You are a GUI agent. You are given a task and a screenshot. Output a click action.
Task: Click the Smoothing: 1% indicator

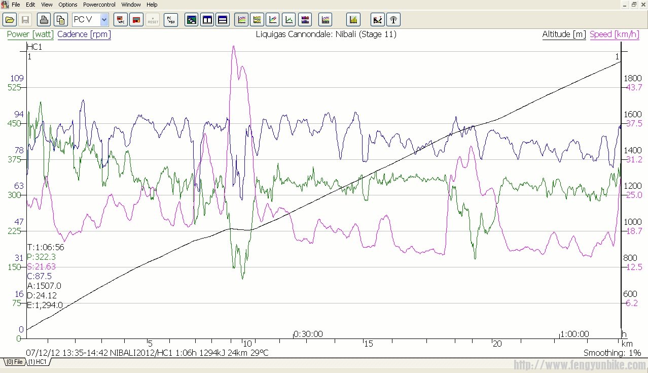tap(611, 353)
